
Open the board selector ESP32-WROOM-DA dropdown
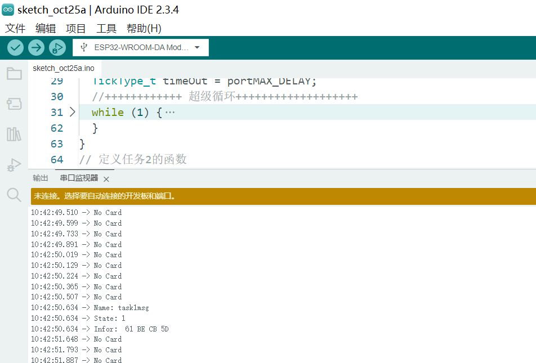141,47
